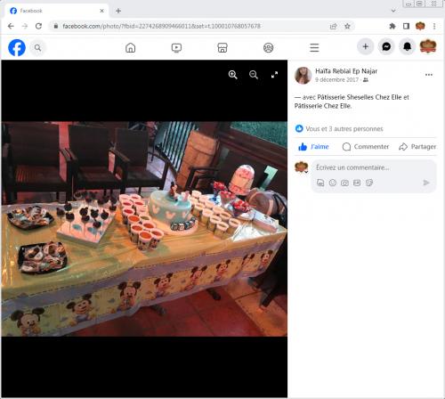
Task: Select the Facebook browser tab
Action: pos(56,11)
